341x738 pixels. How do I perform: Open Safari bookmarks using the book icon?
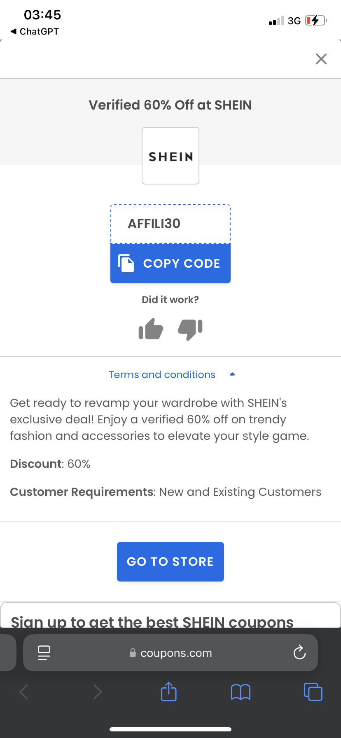pos(241,692)
